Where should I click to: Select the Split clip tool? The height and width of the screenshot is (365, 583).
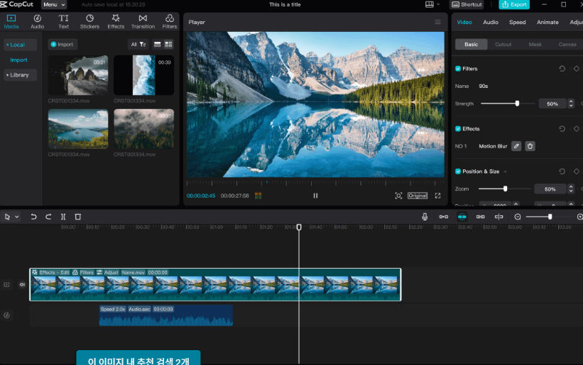pos(63,217)
